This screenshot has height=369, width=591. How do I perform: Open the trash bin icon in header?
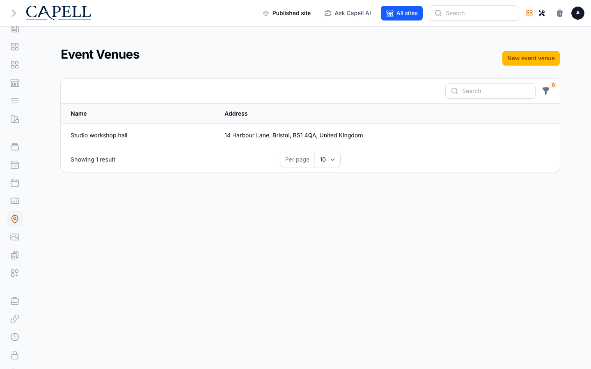click(560, 13)
